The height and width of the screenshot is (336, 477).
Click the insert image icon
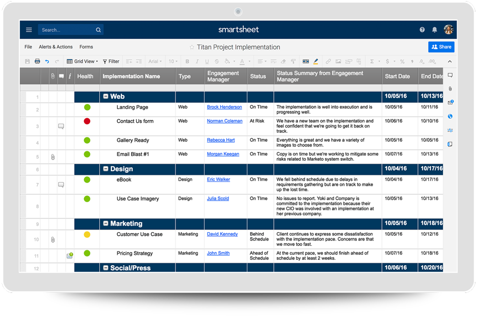coord(338,61)
